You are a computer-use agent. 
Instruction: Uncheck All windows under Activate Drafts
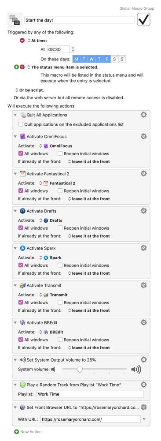click(21, 228)
